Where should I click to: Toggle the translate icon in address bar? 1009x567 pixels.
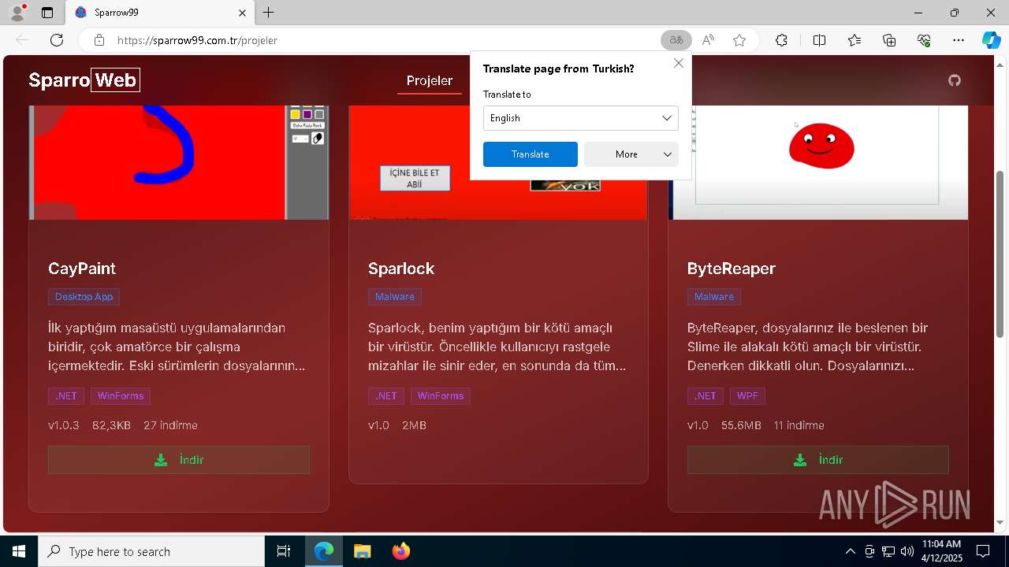click(x=676, y=40)
